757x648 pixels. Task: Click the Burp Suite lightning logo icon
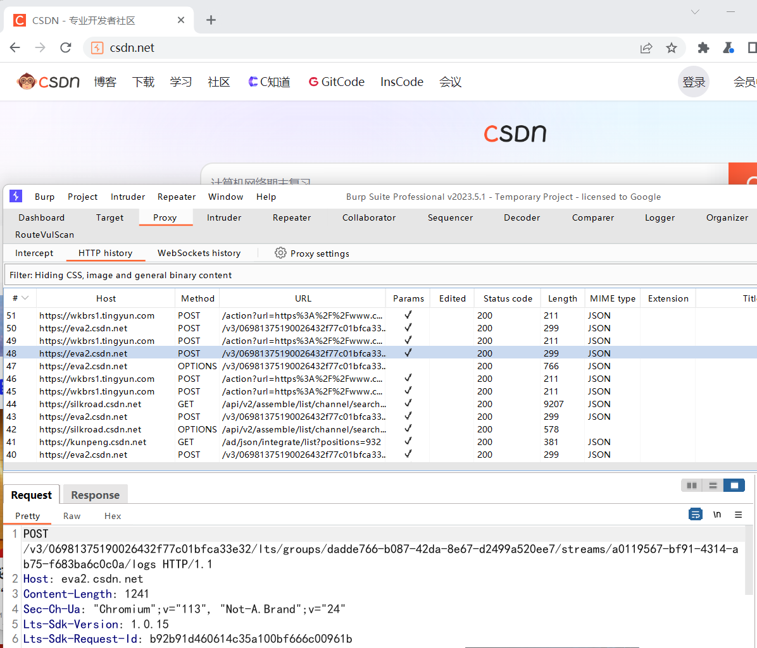16,196
